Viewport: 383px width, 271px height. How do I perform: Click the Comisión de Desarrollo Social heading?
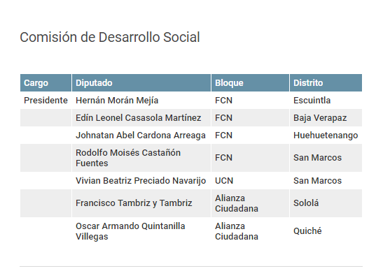coord(110,37)
